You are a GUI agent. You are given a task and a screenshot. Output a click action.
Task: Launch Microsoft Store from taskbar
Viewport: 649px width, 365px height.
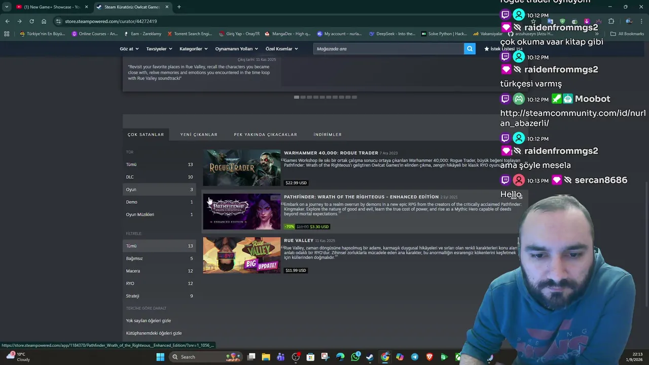click(310, 357)
